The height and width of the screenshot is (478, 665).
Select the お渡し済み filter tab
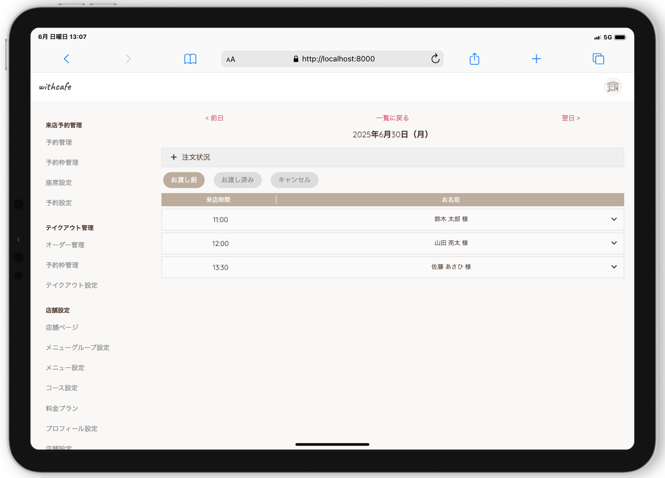pyautogui.click(x=238, y=180)
